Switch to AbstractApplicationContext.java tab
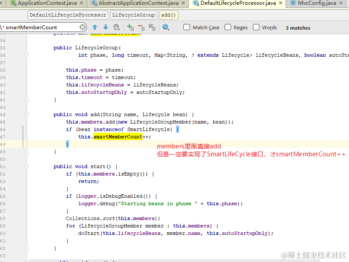349x262 pixels. [x=138, y=3]
